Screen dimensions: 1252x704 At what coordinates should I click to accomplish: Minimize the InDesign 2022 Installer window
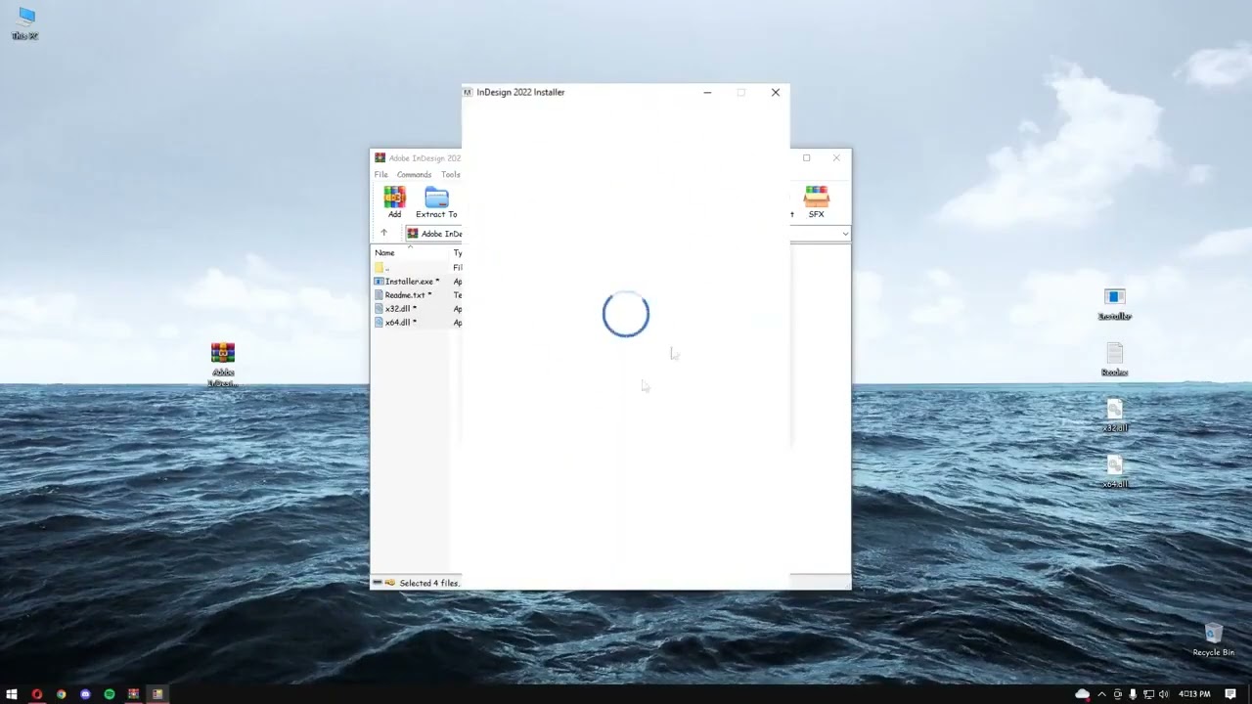pos(707,92)
